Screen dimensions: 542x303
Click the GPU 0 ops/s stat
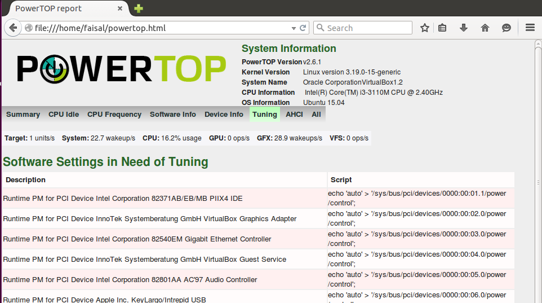229,138
